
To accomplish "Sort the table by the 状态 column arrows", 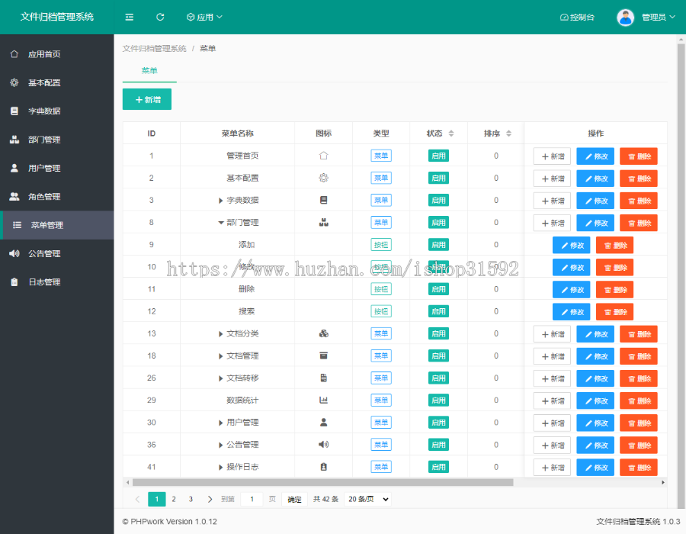I will pyautogui.click(x=451, y=133).
